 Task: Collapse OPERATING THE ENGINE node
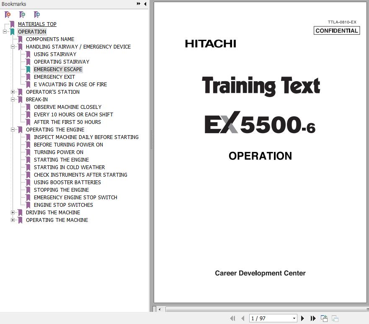click(x=13, y=129)
